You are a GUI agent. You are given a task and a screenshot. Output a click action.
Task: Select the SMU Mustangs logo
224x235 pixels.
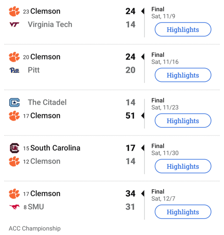14,207
